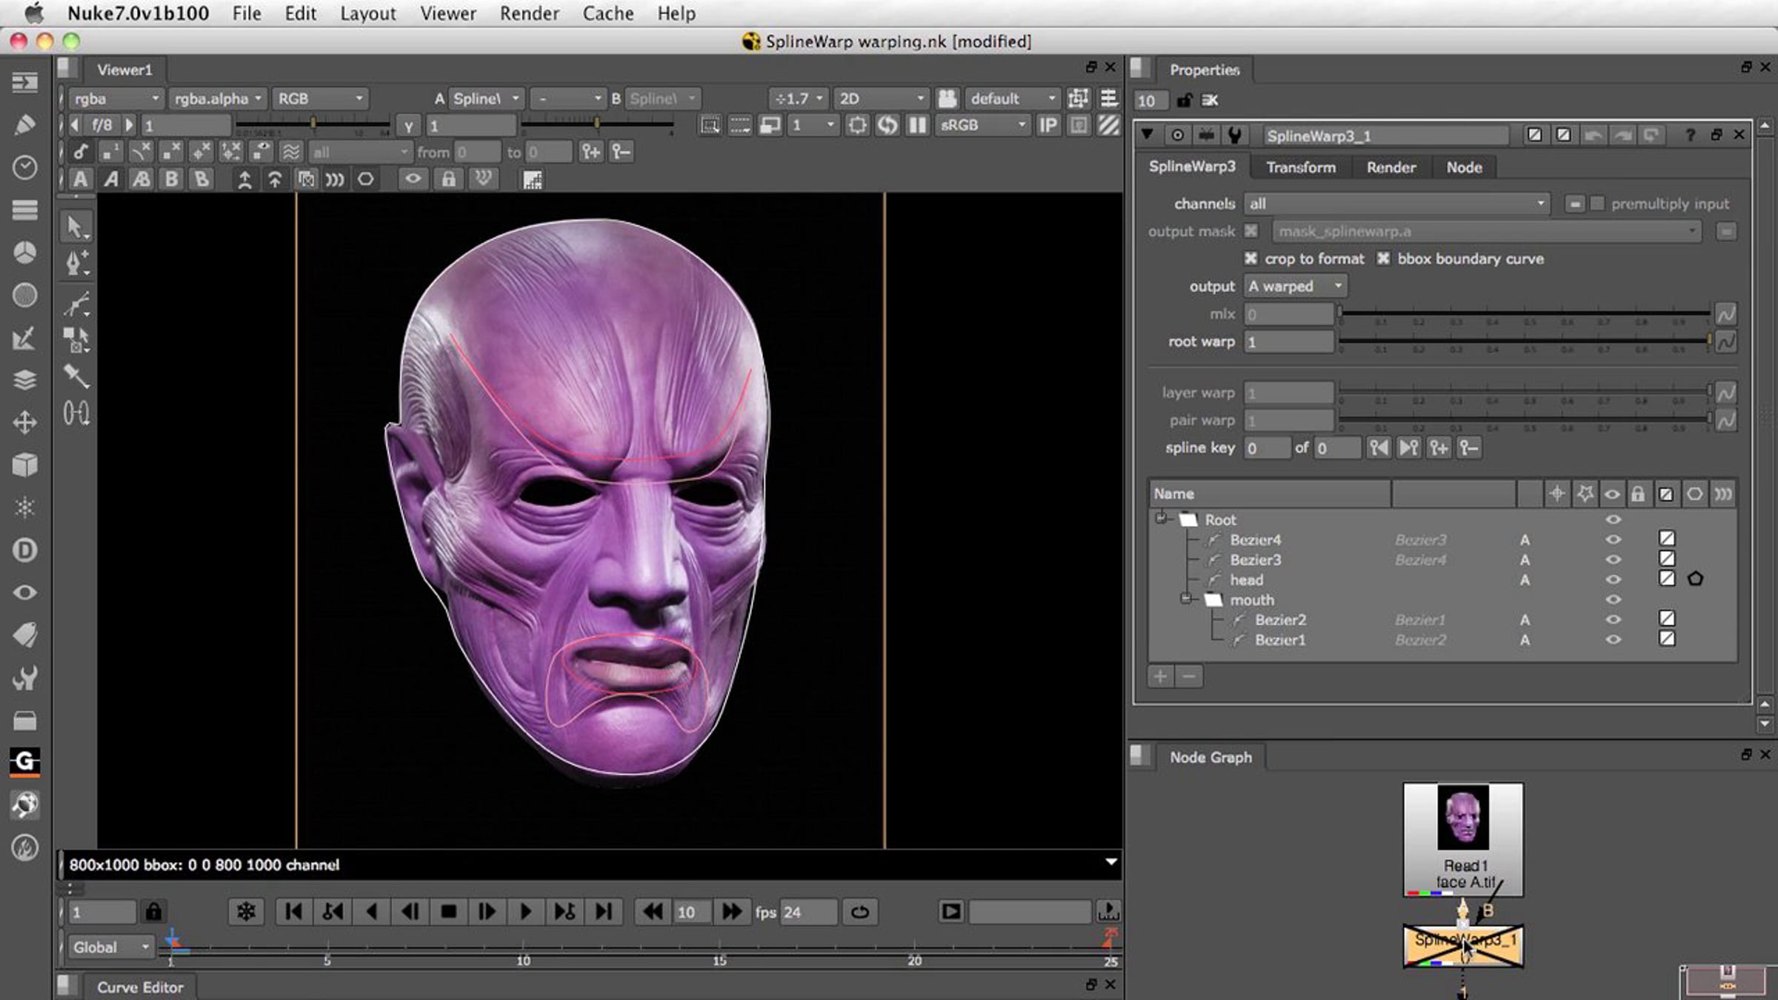Open the Time clock nodes menu

pos(24,167)
